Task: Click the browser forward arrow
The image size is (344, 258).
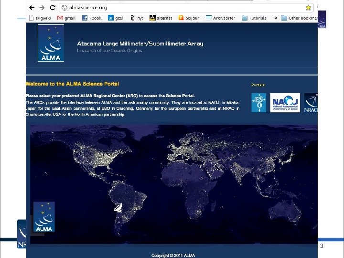Action: (42, 8)
